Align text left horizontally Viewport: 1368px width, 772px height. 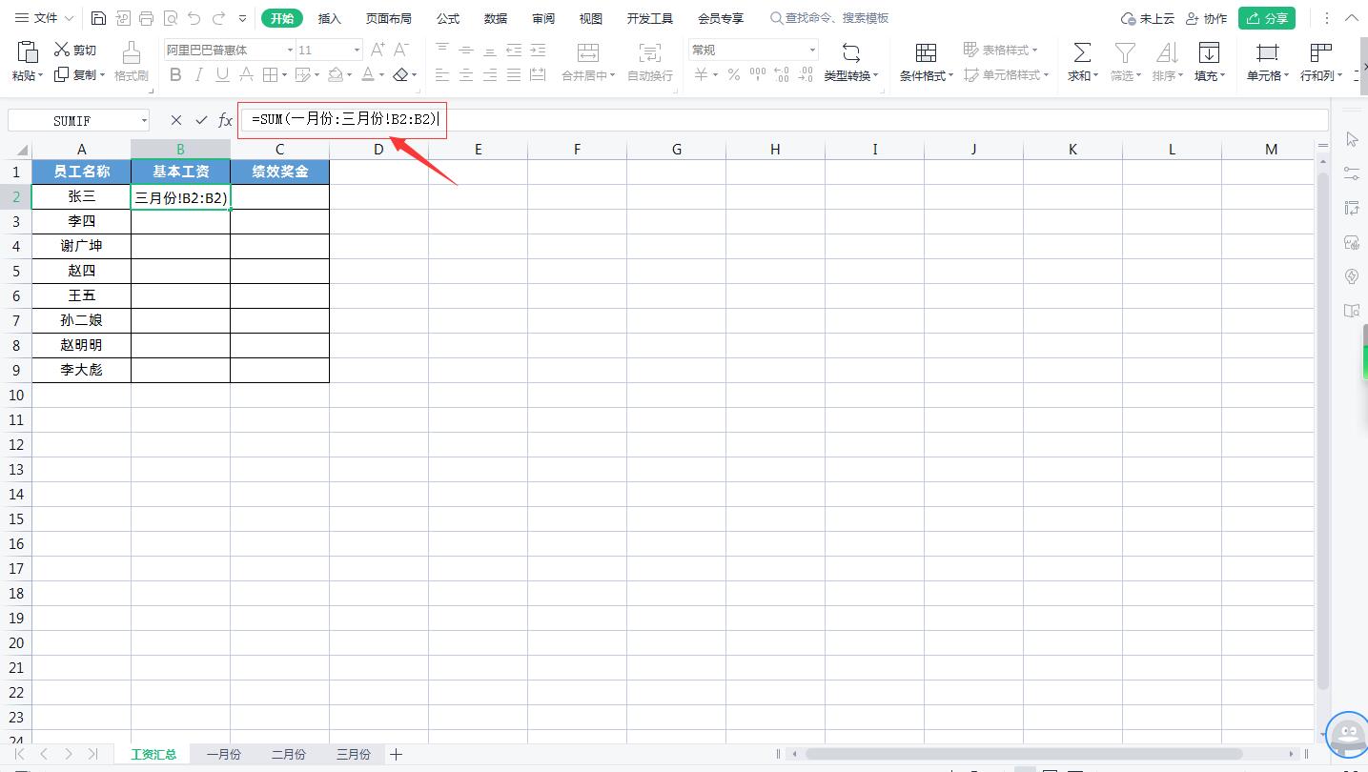click(442, 74)
